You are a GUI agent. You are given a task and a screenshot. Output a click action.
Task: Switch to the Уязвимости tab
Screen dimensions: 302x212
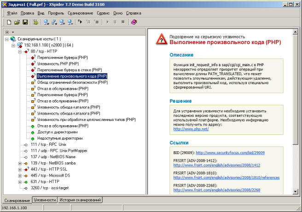pos(45,200)
